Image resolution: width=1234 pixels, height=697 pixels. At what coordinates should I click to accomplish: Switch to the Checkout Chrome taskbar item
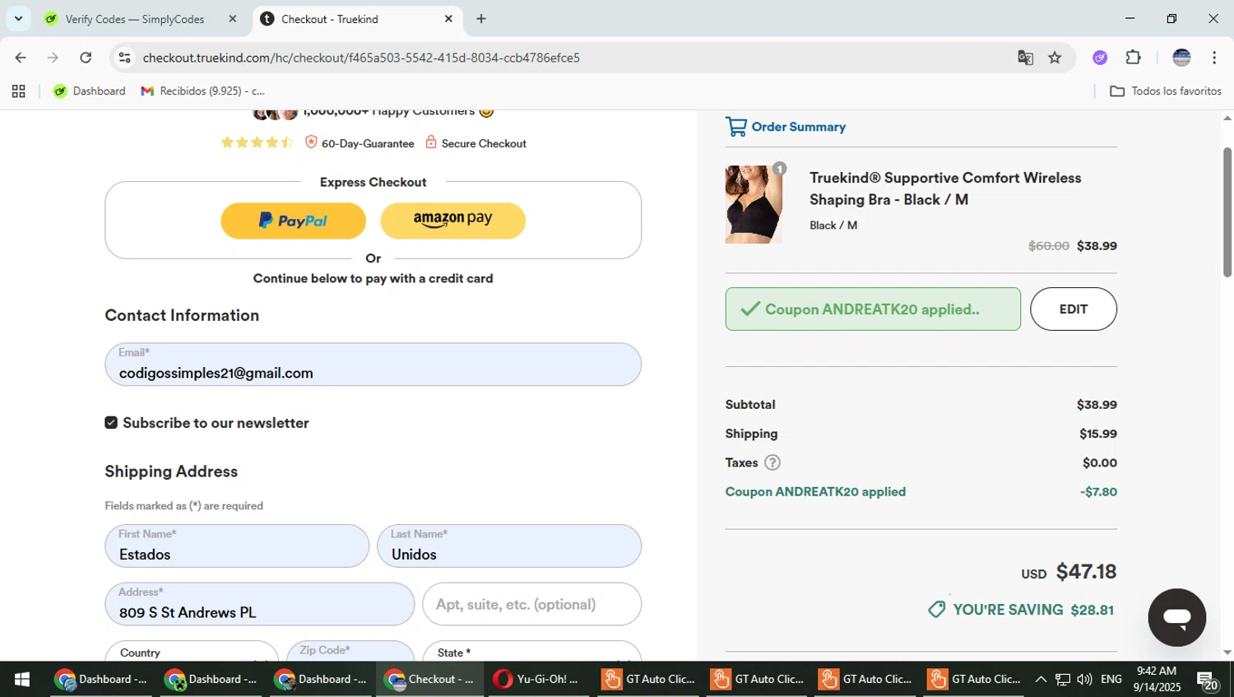(x=429, y=680)
